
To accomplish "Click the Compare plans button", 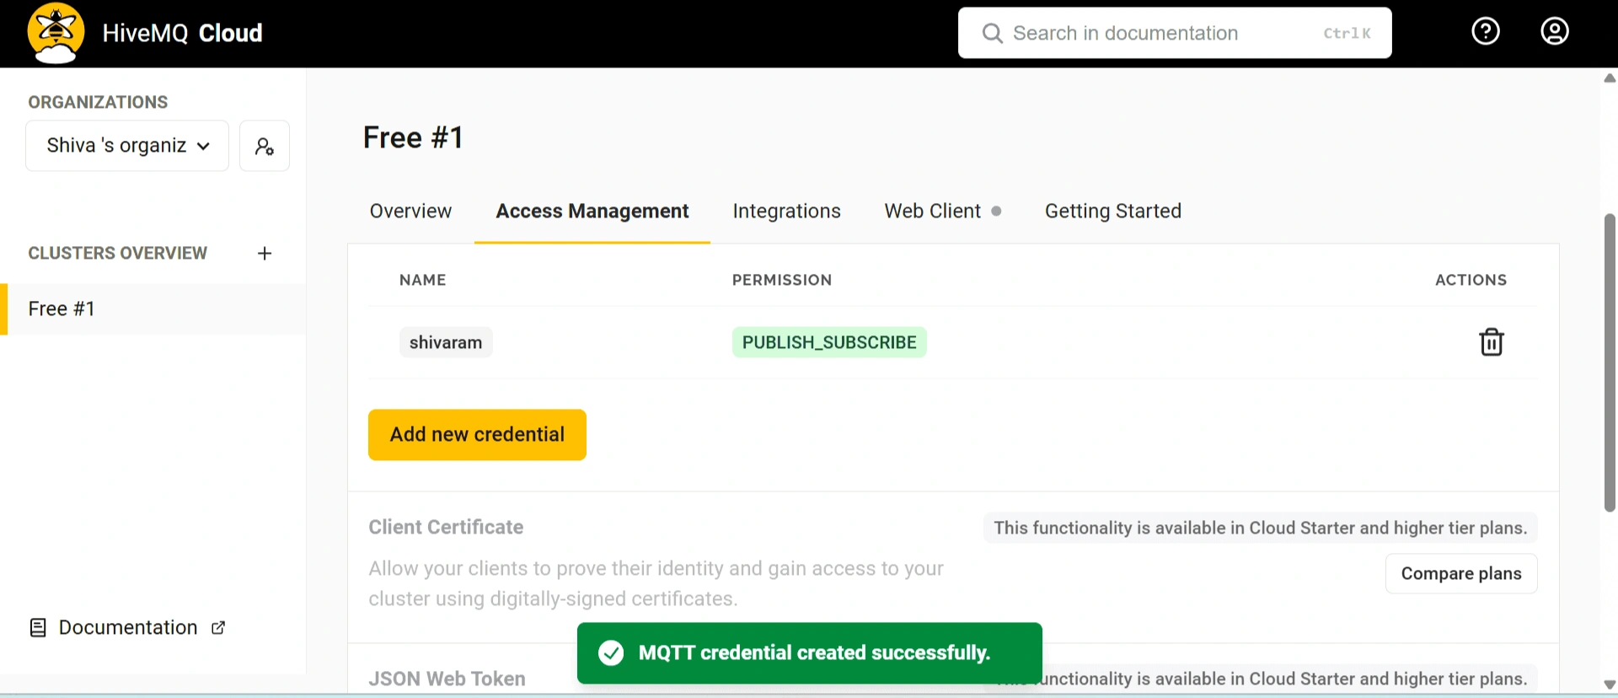I will click(1461, 573).
